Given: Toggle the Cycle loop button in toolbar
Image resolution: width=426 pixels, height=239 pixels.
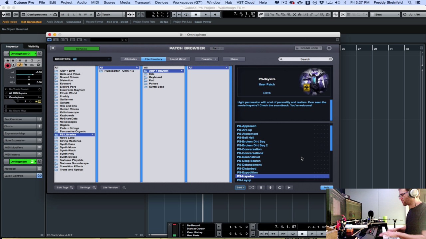Looking at the screenshot, I should (186, 15).
